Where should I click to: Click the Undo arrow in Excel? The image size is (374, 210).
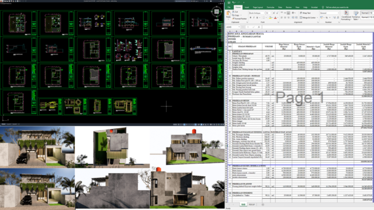pos(233,2)
